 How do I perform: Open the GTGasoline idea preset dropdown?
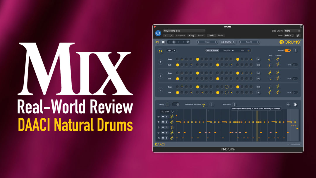point(184,30)
